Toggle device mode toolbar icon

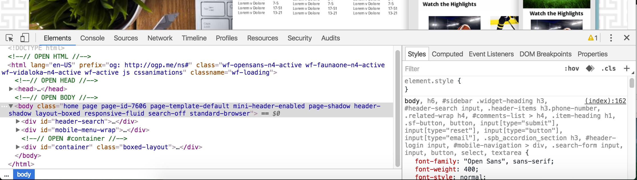click(x=25, y=38)
